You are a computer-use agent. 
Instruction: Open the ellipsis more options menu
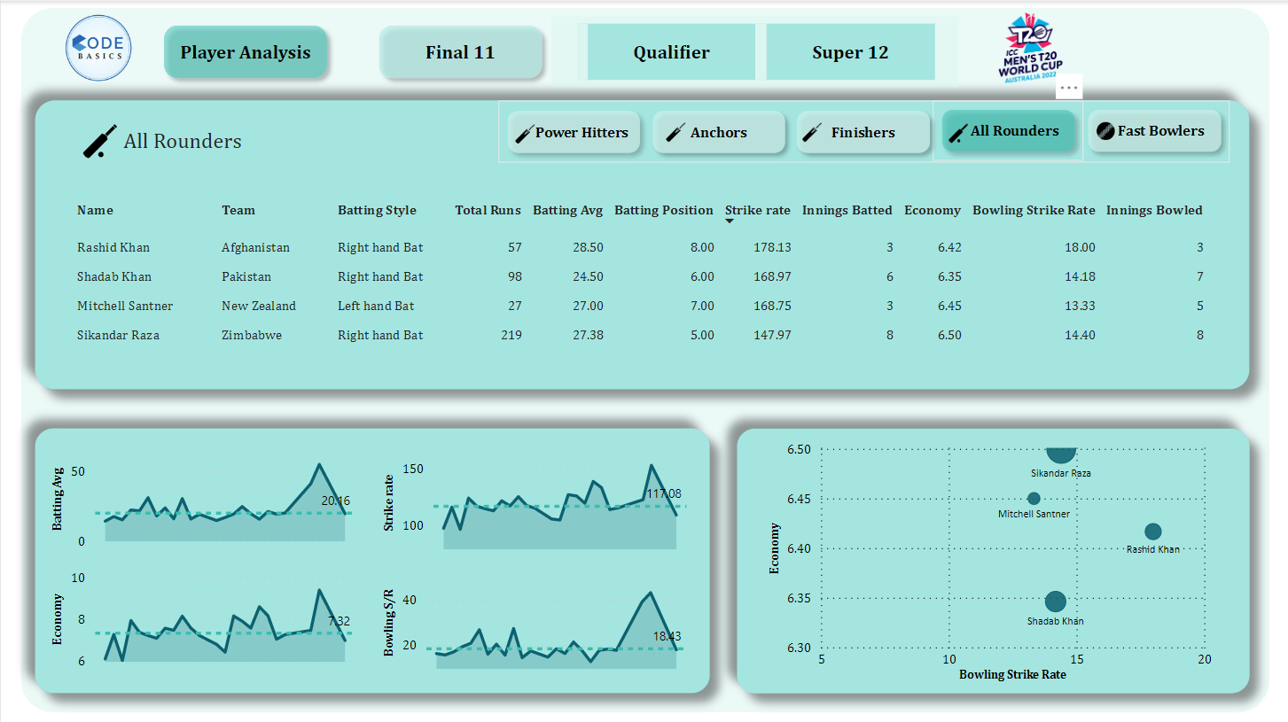(x=1069, y=86)
